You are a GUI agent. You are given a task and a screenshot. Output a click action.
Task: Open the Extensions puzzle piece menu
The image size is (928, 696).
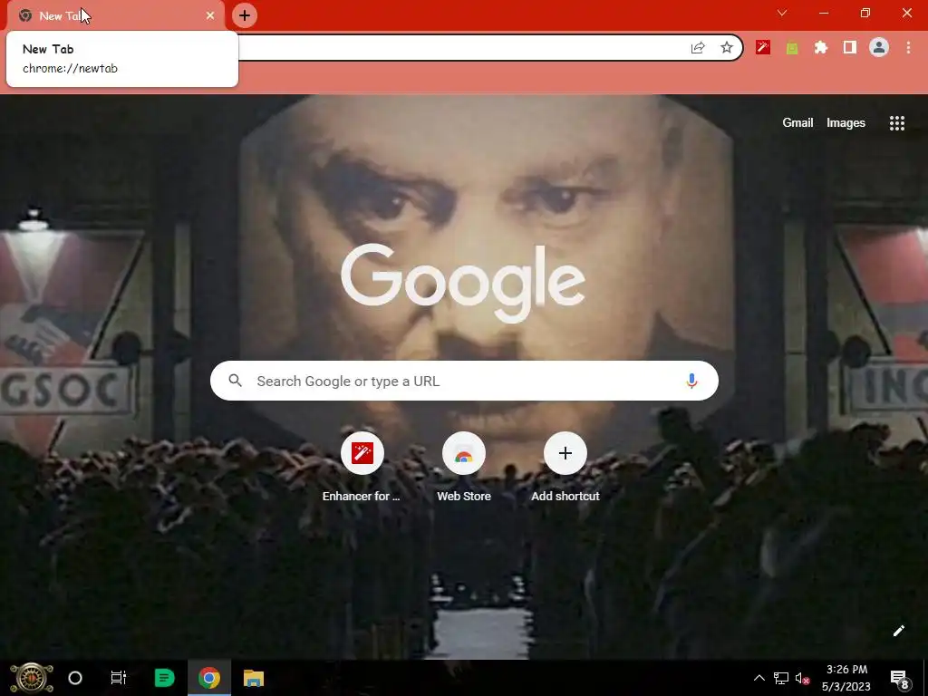click(821, 47)
